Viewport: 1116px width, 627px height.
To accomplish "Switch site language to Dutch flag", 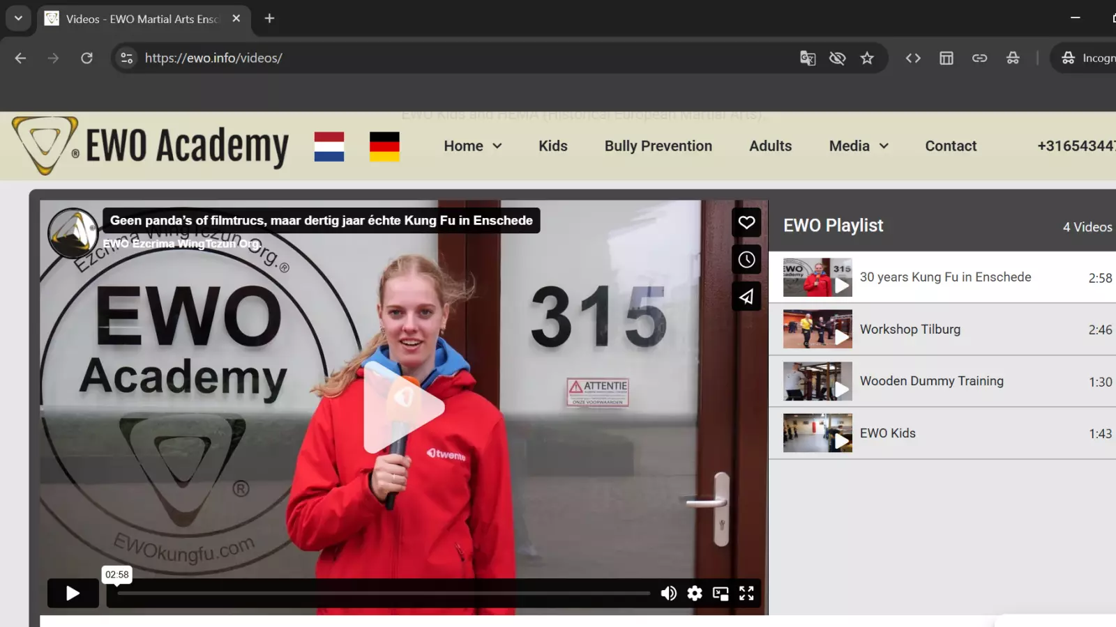I will click(329, 146).
